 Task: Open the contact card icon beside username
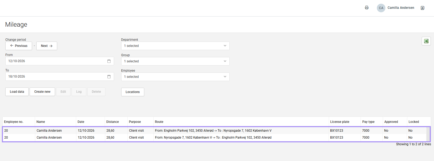click(423, 8)
